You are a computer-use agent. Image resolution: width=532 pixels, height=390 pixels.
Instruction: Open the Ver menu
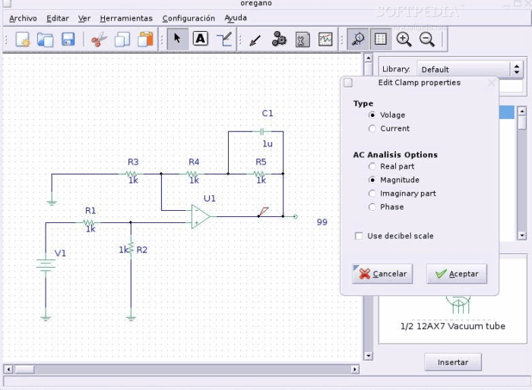coord(84,18)
